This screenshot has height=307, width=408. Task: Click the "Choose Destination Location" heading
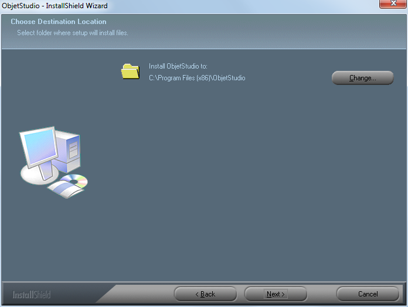tap(59, 22)
